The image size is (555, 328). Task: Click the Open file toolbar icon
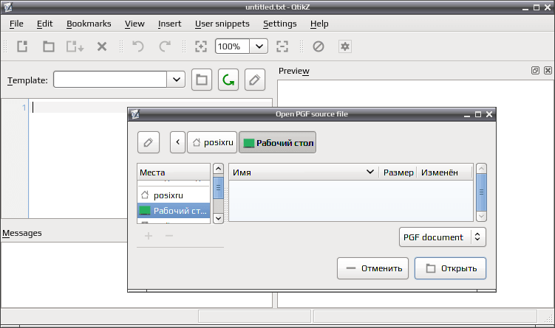coord(49,46)
